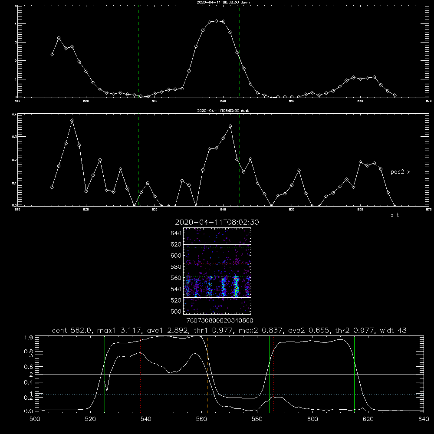This screenshot has height=434, width=434.
Task: Click 'max2 0.837' in the statistics line
Action: 261,330
